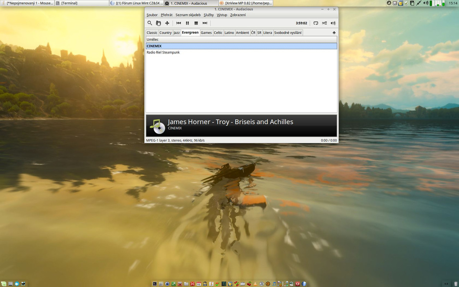Open the Výstup menu
This screenshot has height=287, width=459.
222,15
